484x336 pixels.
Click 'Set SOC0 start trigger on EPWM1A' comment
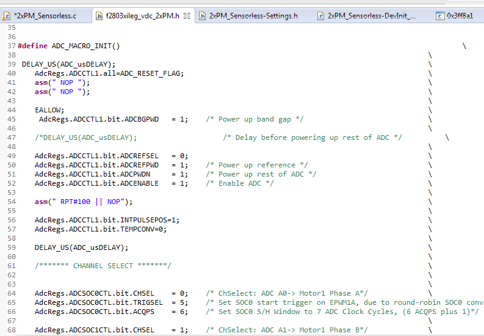345,302
